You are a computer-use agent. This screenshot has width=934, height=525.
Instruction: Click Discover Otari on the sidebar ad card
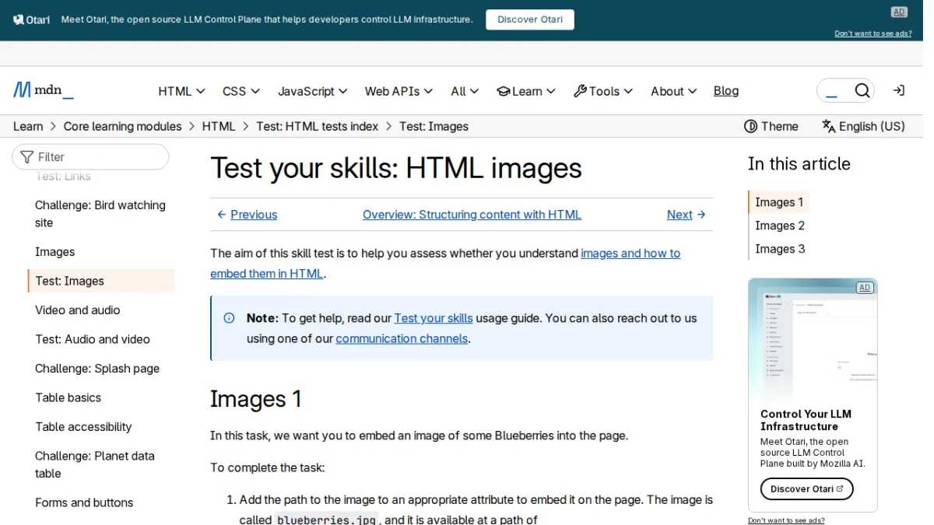tap(807, 488)
